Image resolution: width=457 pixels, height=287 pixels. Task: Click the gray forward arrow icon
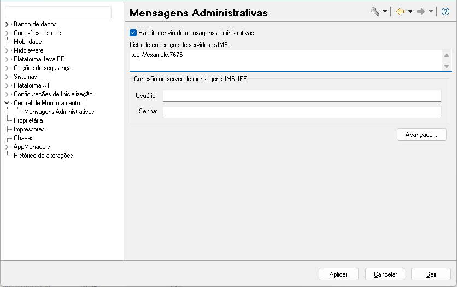click(x=421, y=12)
